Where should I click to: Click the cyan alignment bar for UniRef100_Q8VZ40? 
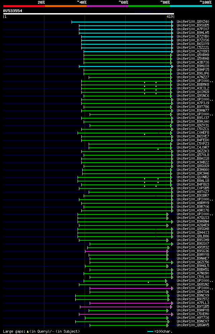click(x=122, y=22)
